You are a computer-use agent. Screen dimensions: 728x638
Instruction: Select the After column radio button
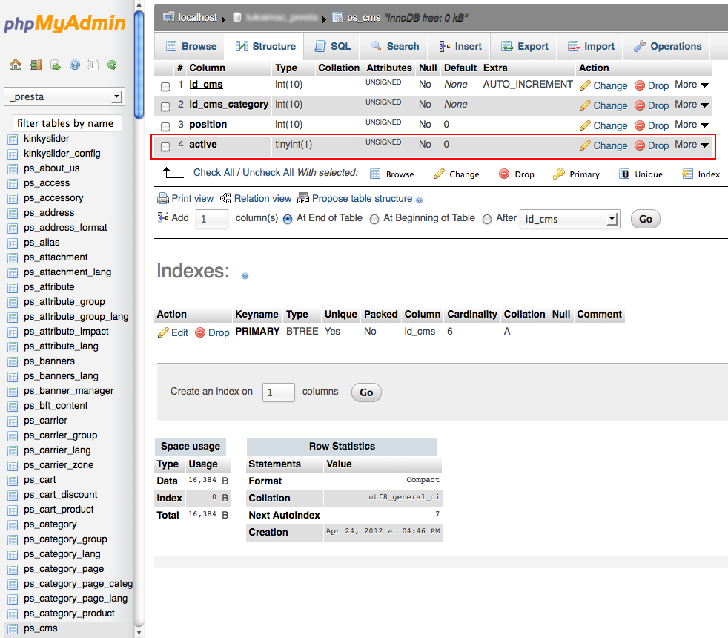pos(486,219)
